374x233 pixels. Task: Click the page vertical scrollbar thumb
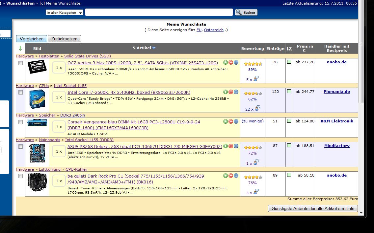point(361,51)
